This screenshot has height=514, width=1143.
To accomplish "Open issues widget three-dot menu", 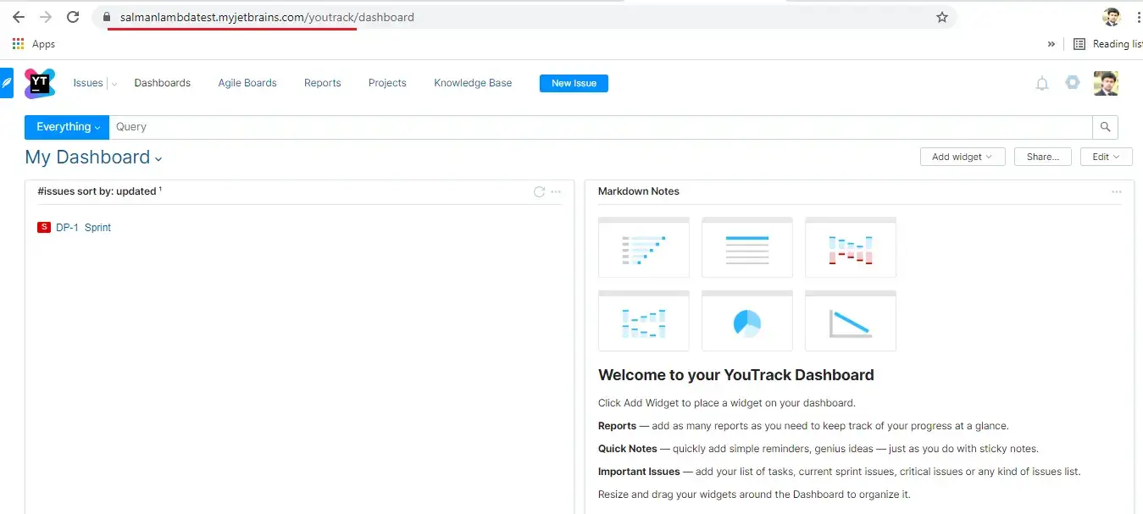I will point(556,192).
